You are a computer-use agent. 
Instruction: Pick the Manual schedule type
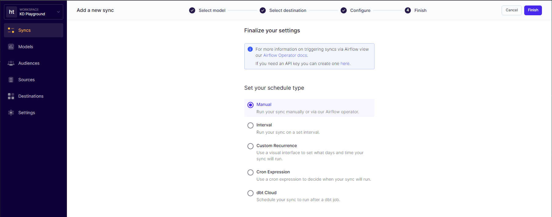pyautogui.click(x=250, y=105)
